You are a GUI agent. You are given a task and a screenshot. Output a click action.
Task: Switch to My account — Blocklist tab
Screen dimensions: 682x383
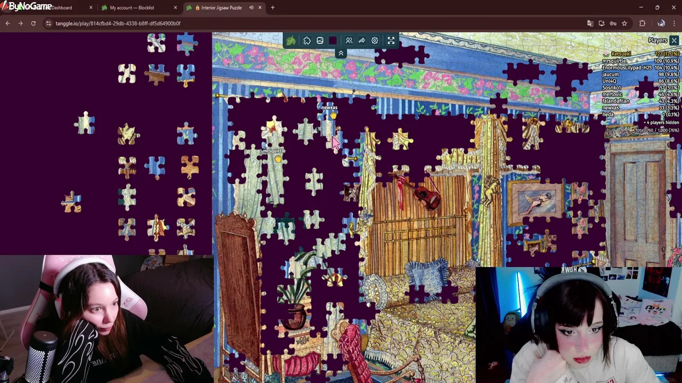click(x=132, y=7)
